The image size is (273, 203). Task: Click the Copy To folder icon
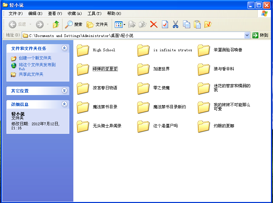pos(143,24)
